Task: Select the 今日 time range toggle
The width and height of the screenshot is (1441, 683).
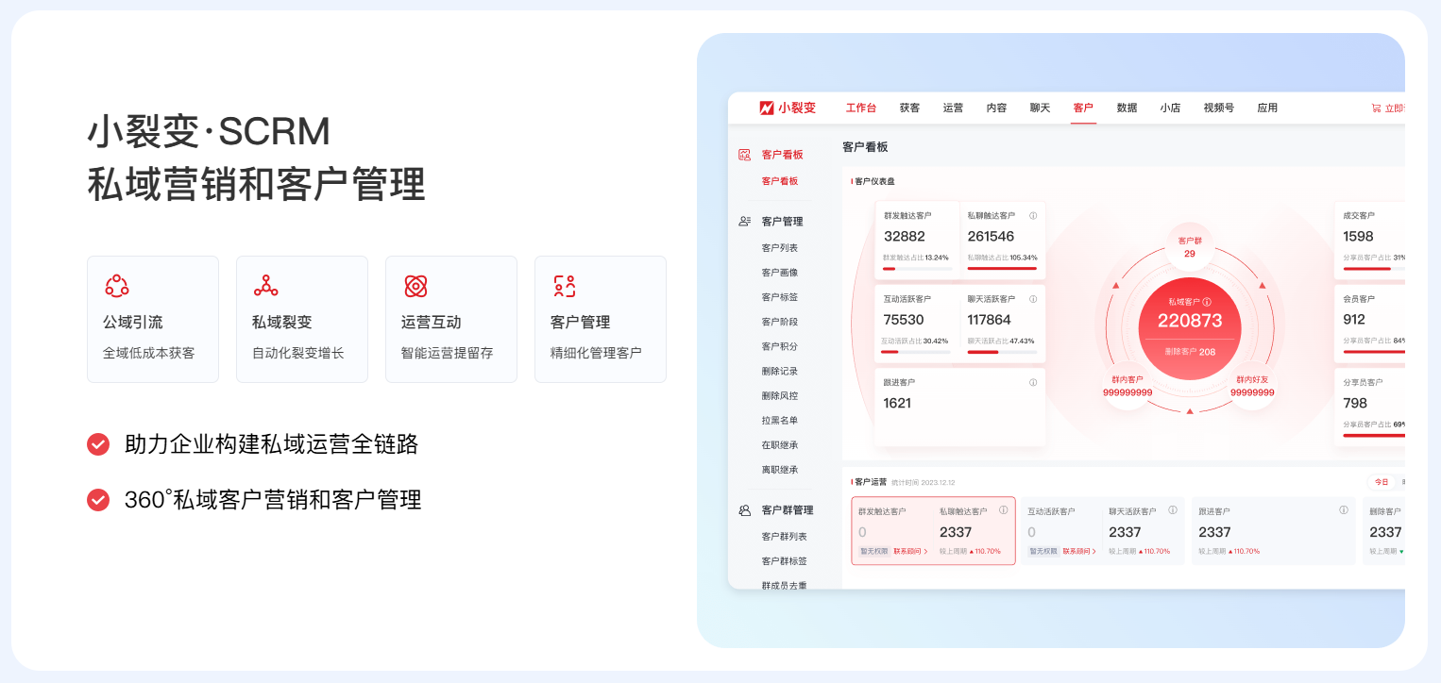Action: point(1382,482)
